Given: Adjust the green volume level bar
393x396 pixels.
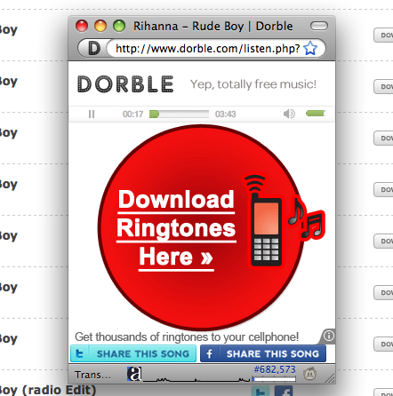Looking at the screenshot, I should click(x=316, y=113).
